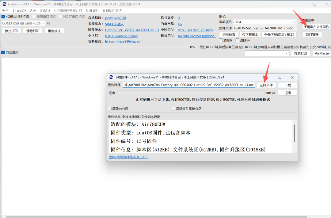This screenshot has height=218, width=331.
Task: Click main window 0% progress bar
Action: 95,47
